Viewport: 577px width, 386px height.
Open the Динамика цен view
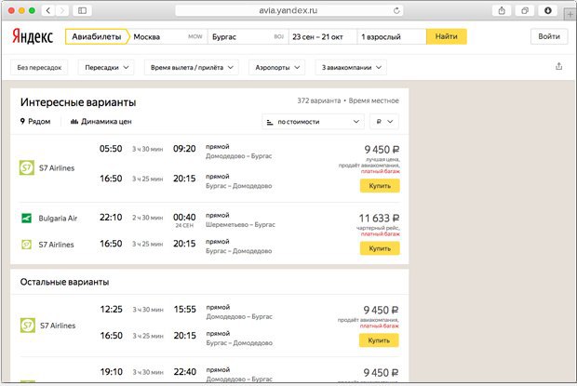tap(101, 121)
